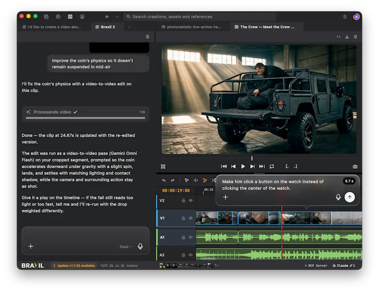Image resolution: width=379 pixels, height=292 pixels.
Task: Select The Crew — Meet the Crew tab
Action: [266, 27]
